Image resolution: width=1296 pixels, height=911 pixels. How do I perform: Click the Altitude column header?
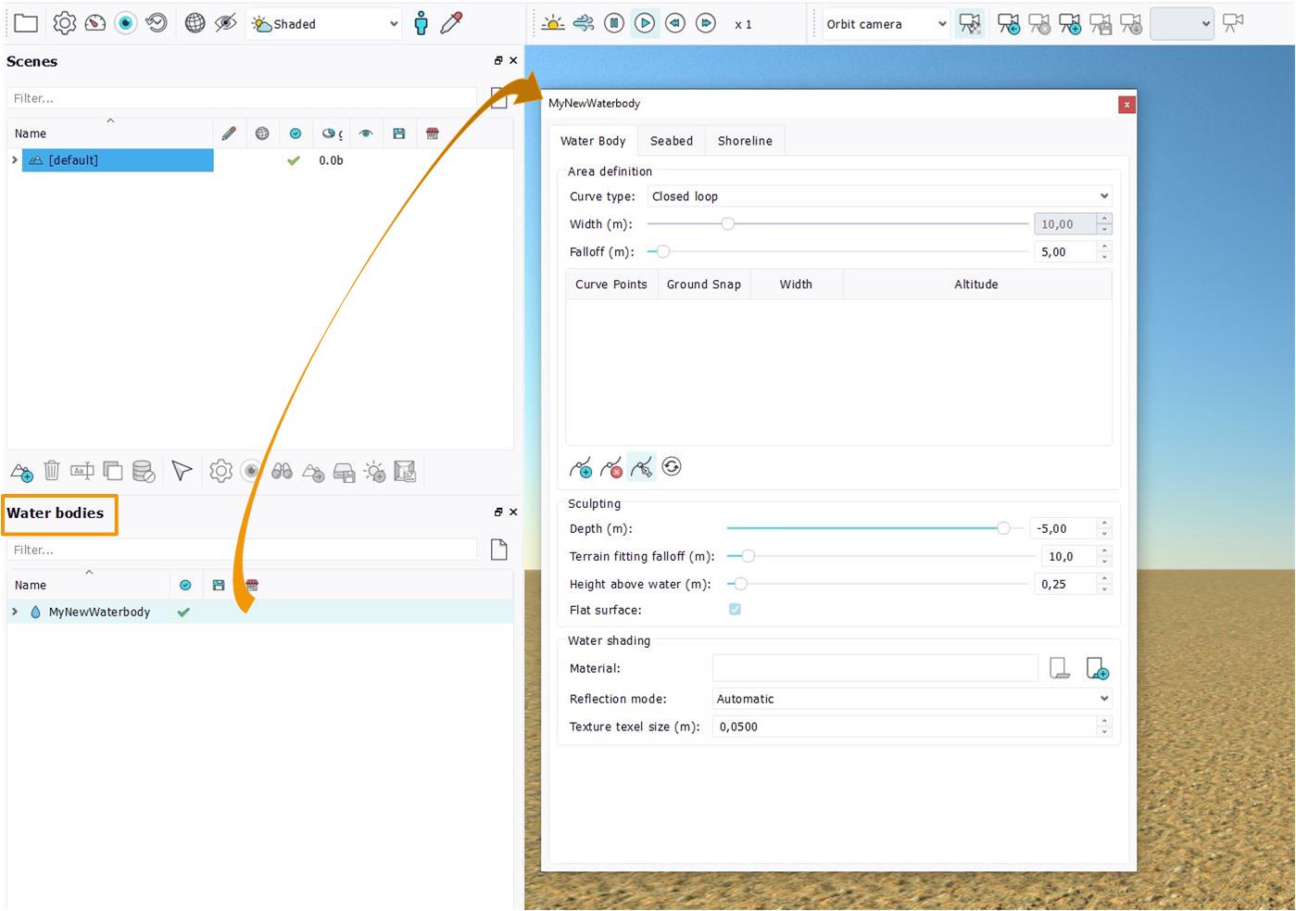pyautogui.click(x=975, y=285)
